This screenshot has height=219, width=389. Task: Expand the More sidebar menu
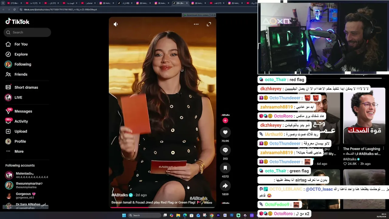pyautogui.click(x=15, y=151)
